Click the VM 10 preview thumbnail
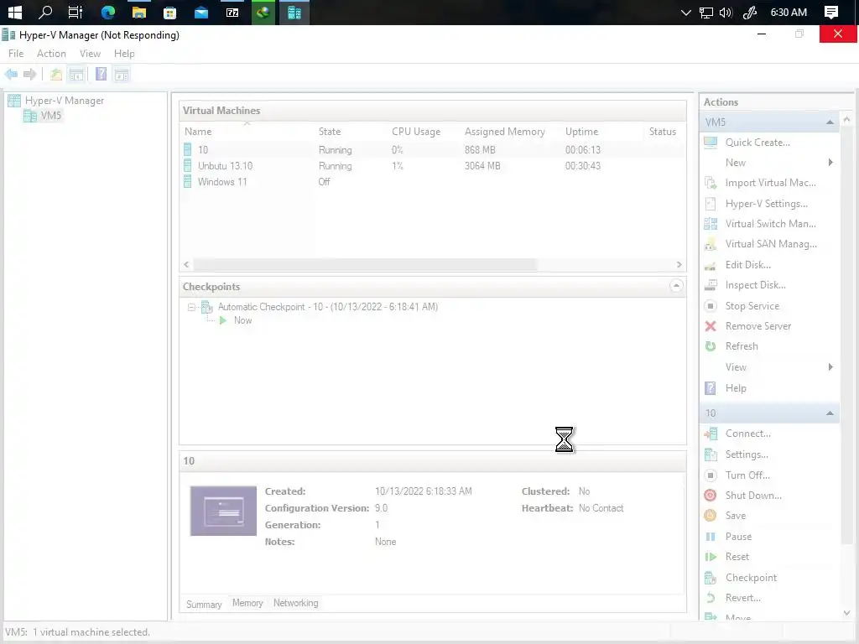 [x=223, y=511]
